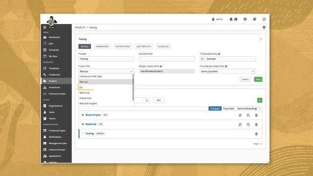The height and width of the screenshot is (176, 313).
Task: Copy the MyGitLab project
Action: point(248,125)
